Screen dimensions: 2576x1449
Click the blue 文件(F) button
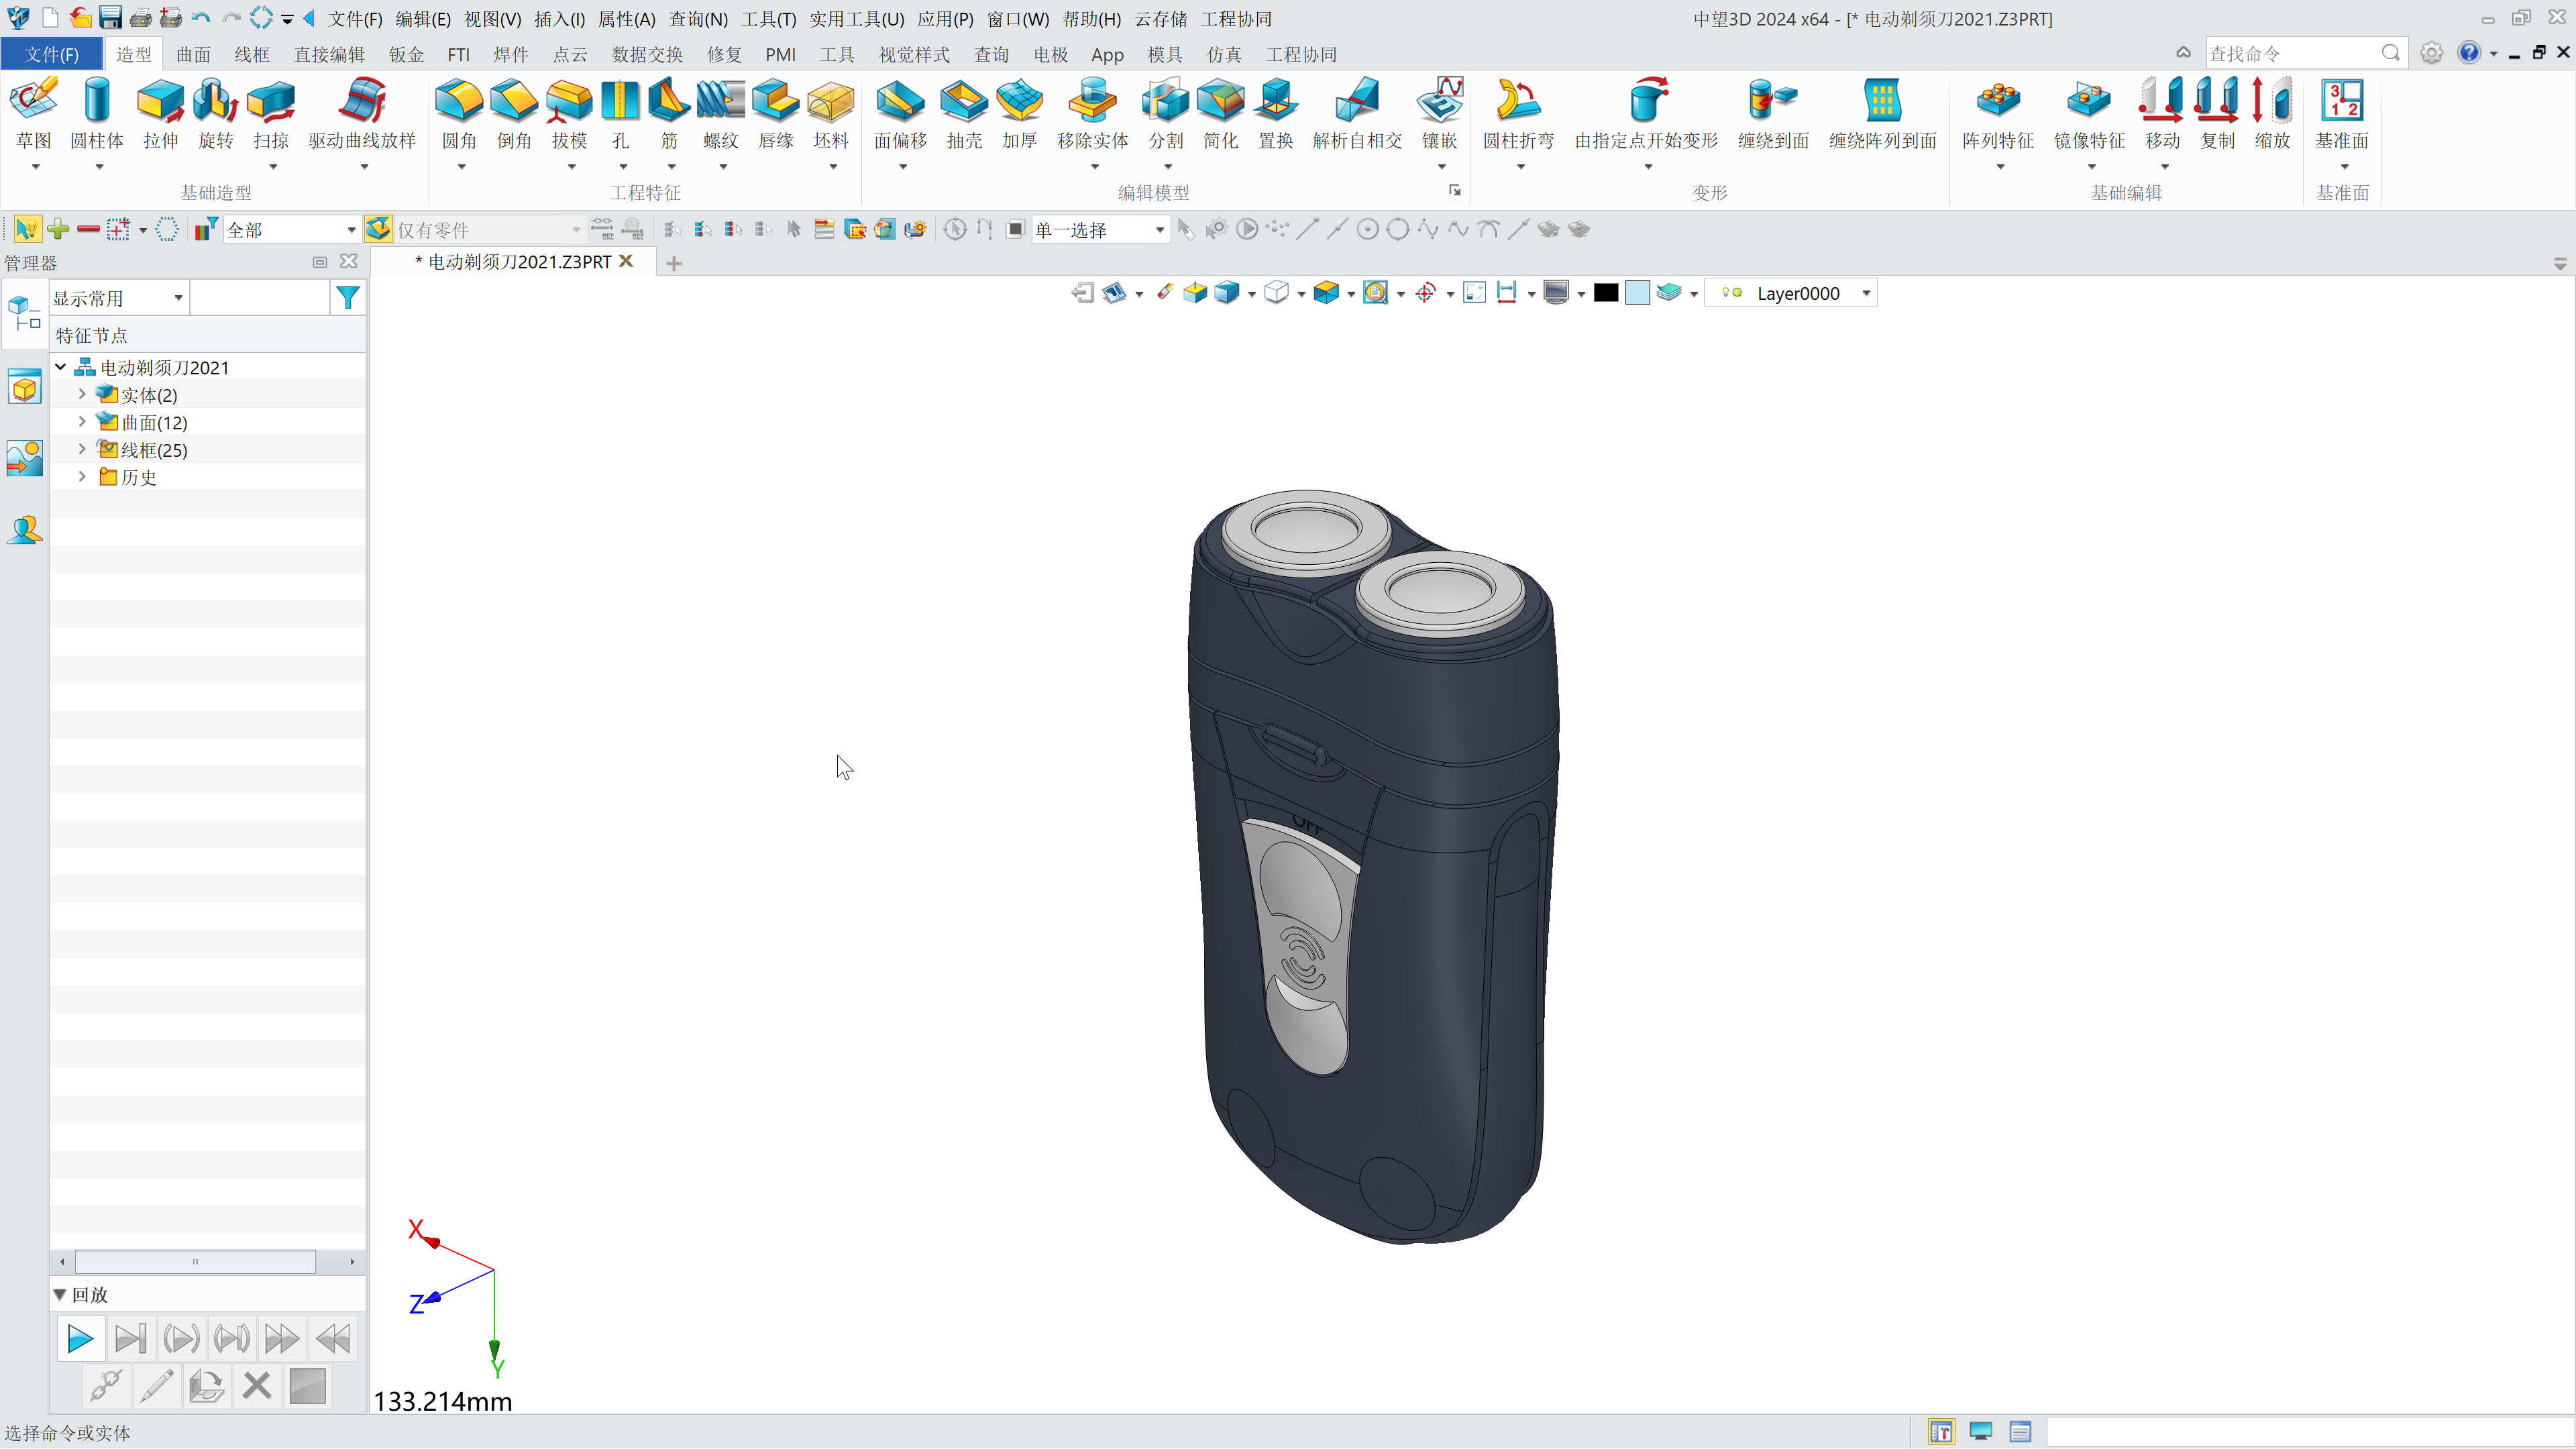point(52,54)
